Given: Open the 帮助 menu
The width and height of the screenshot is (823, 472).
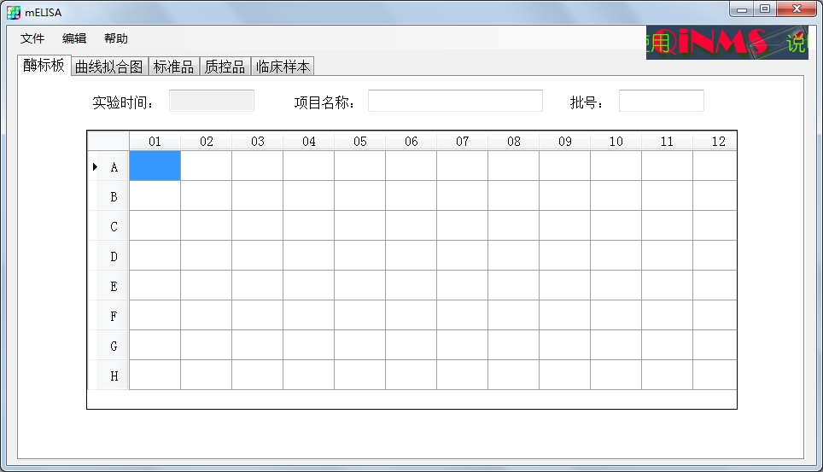Looking at the screenshot, I should 116,38.
